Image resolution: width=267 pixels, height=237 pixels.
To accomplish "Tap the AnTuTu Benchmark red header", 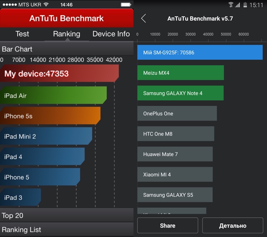I will pyautogui.click(x=67, y=18).
